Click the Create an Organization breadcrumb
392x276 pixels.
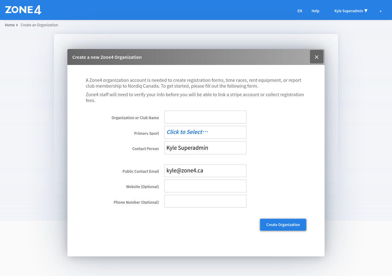[39, 25]
